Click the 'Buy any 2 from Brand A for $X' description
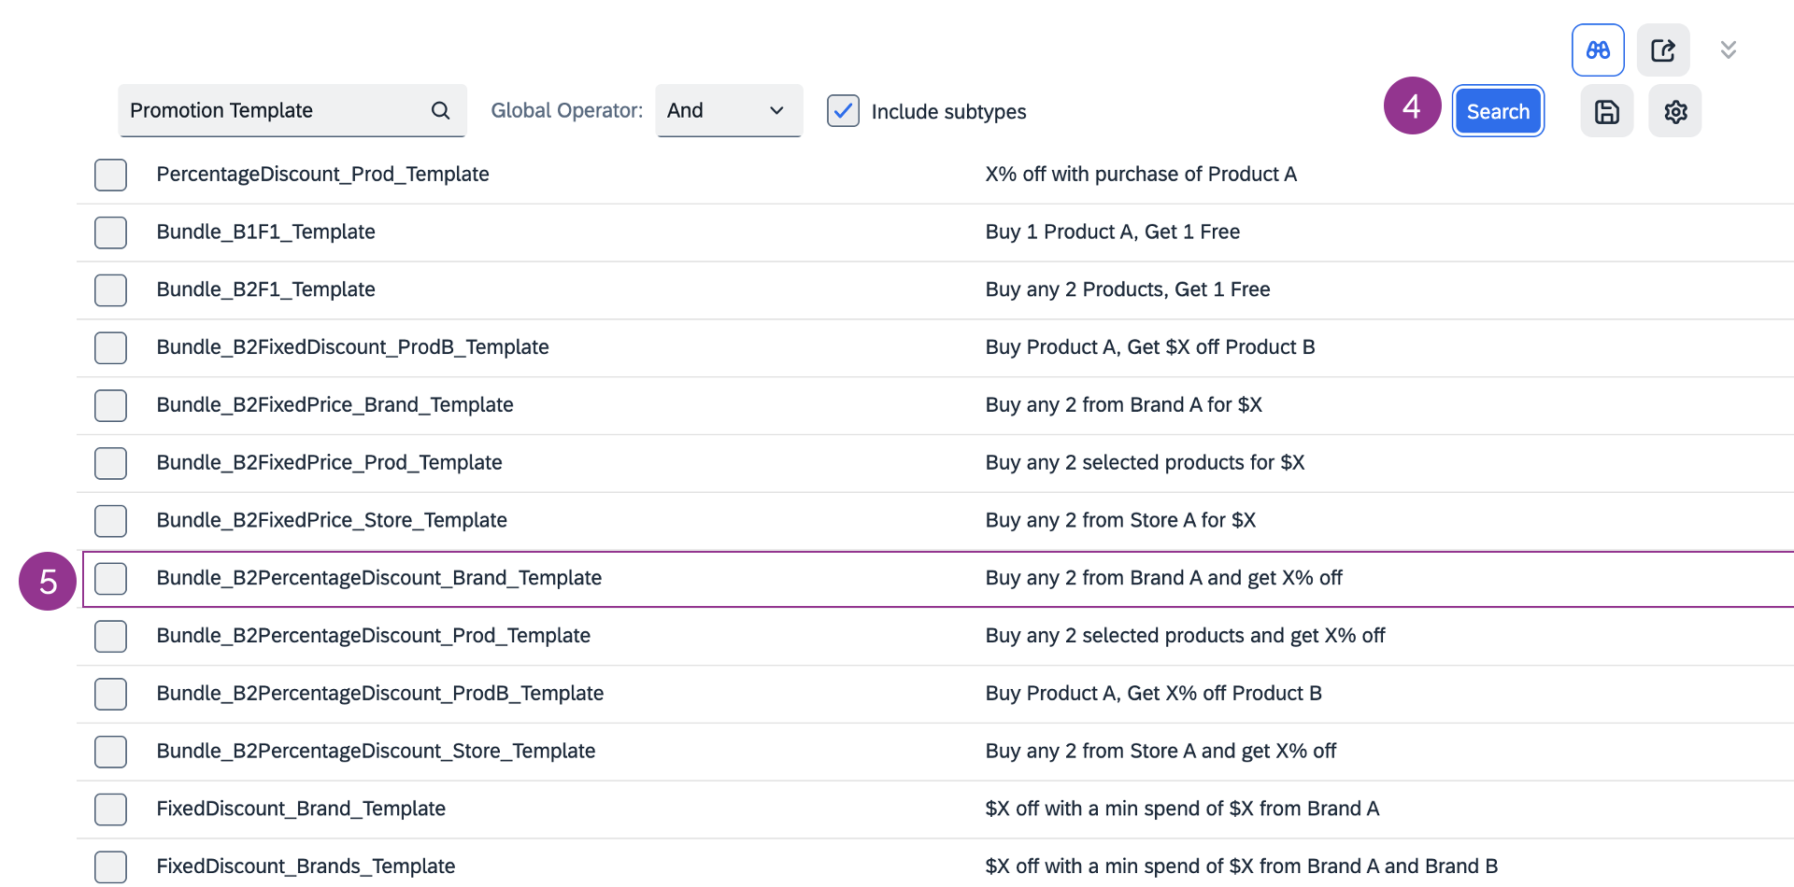This screenshot has height=887, width=1794. [x=1123, y=405]
